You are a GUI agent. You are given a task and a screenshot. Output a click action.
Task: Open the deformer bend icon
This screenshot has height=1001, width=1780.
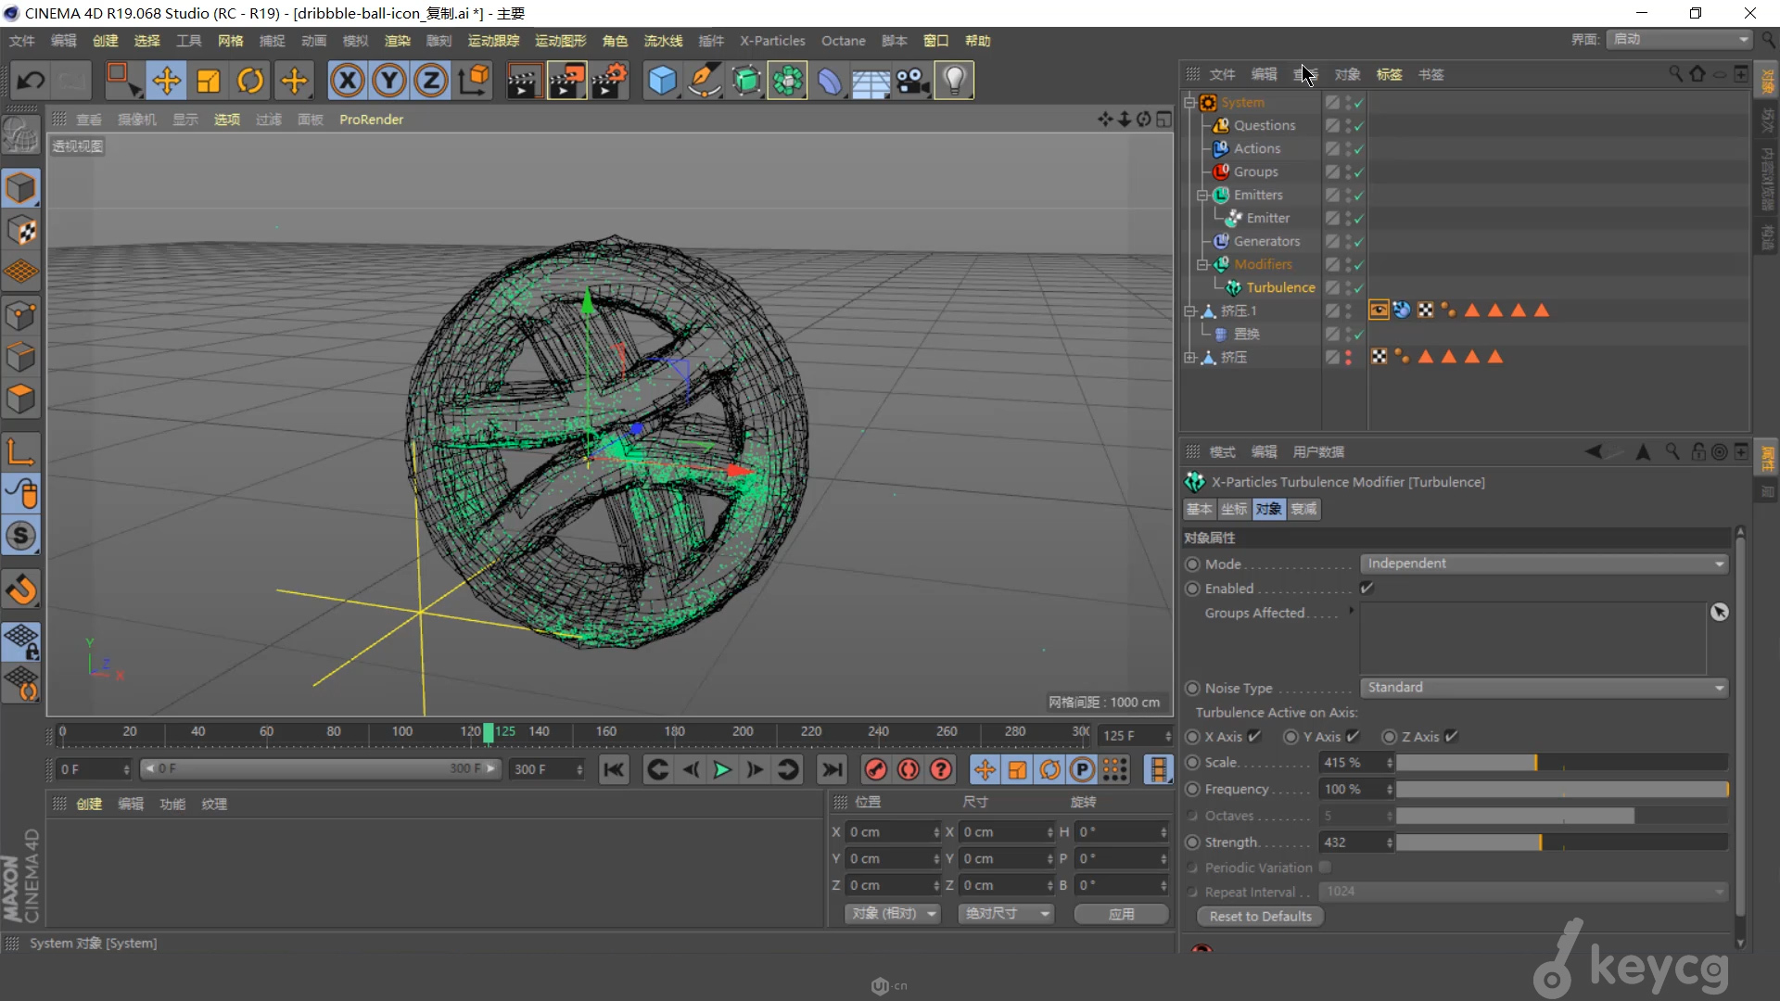(x=829, y=81)
